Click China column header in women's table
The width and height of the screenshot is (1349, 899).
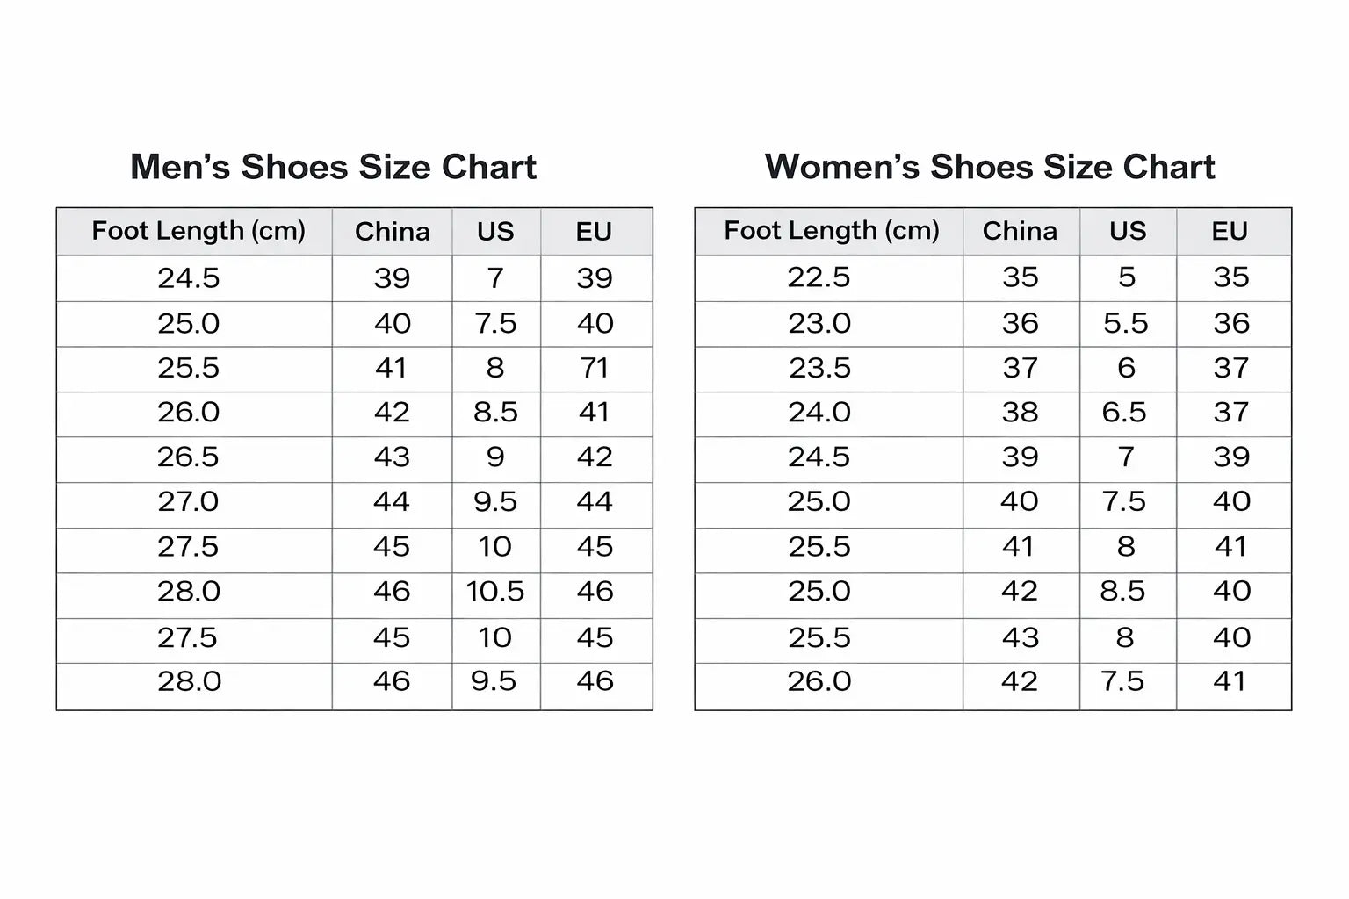coord(1020,231)
